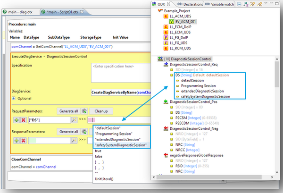Viewport: 283px width, 193px height.
Task: Click the CreateDiagServiceByName DiagService field
Action: 121,92
